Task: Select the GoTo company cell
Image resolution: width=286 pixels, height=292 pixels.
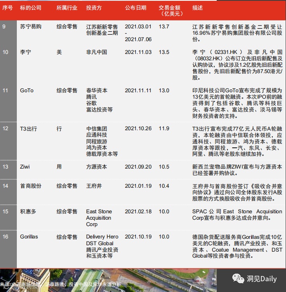Action: point(27,91)
